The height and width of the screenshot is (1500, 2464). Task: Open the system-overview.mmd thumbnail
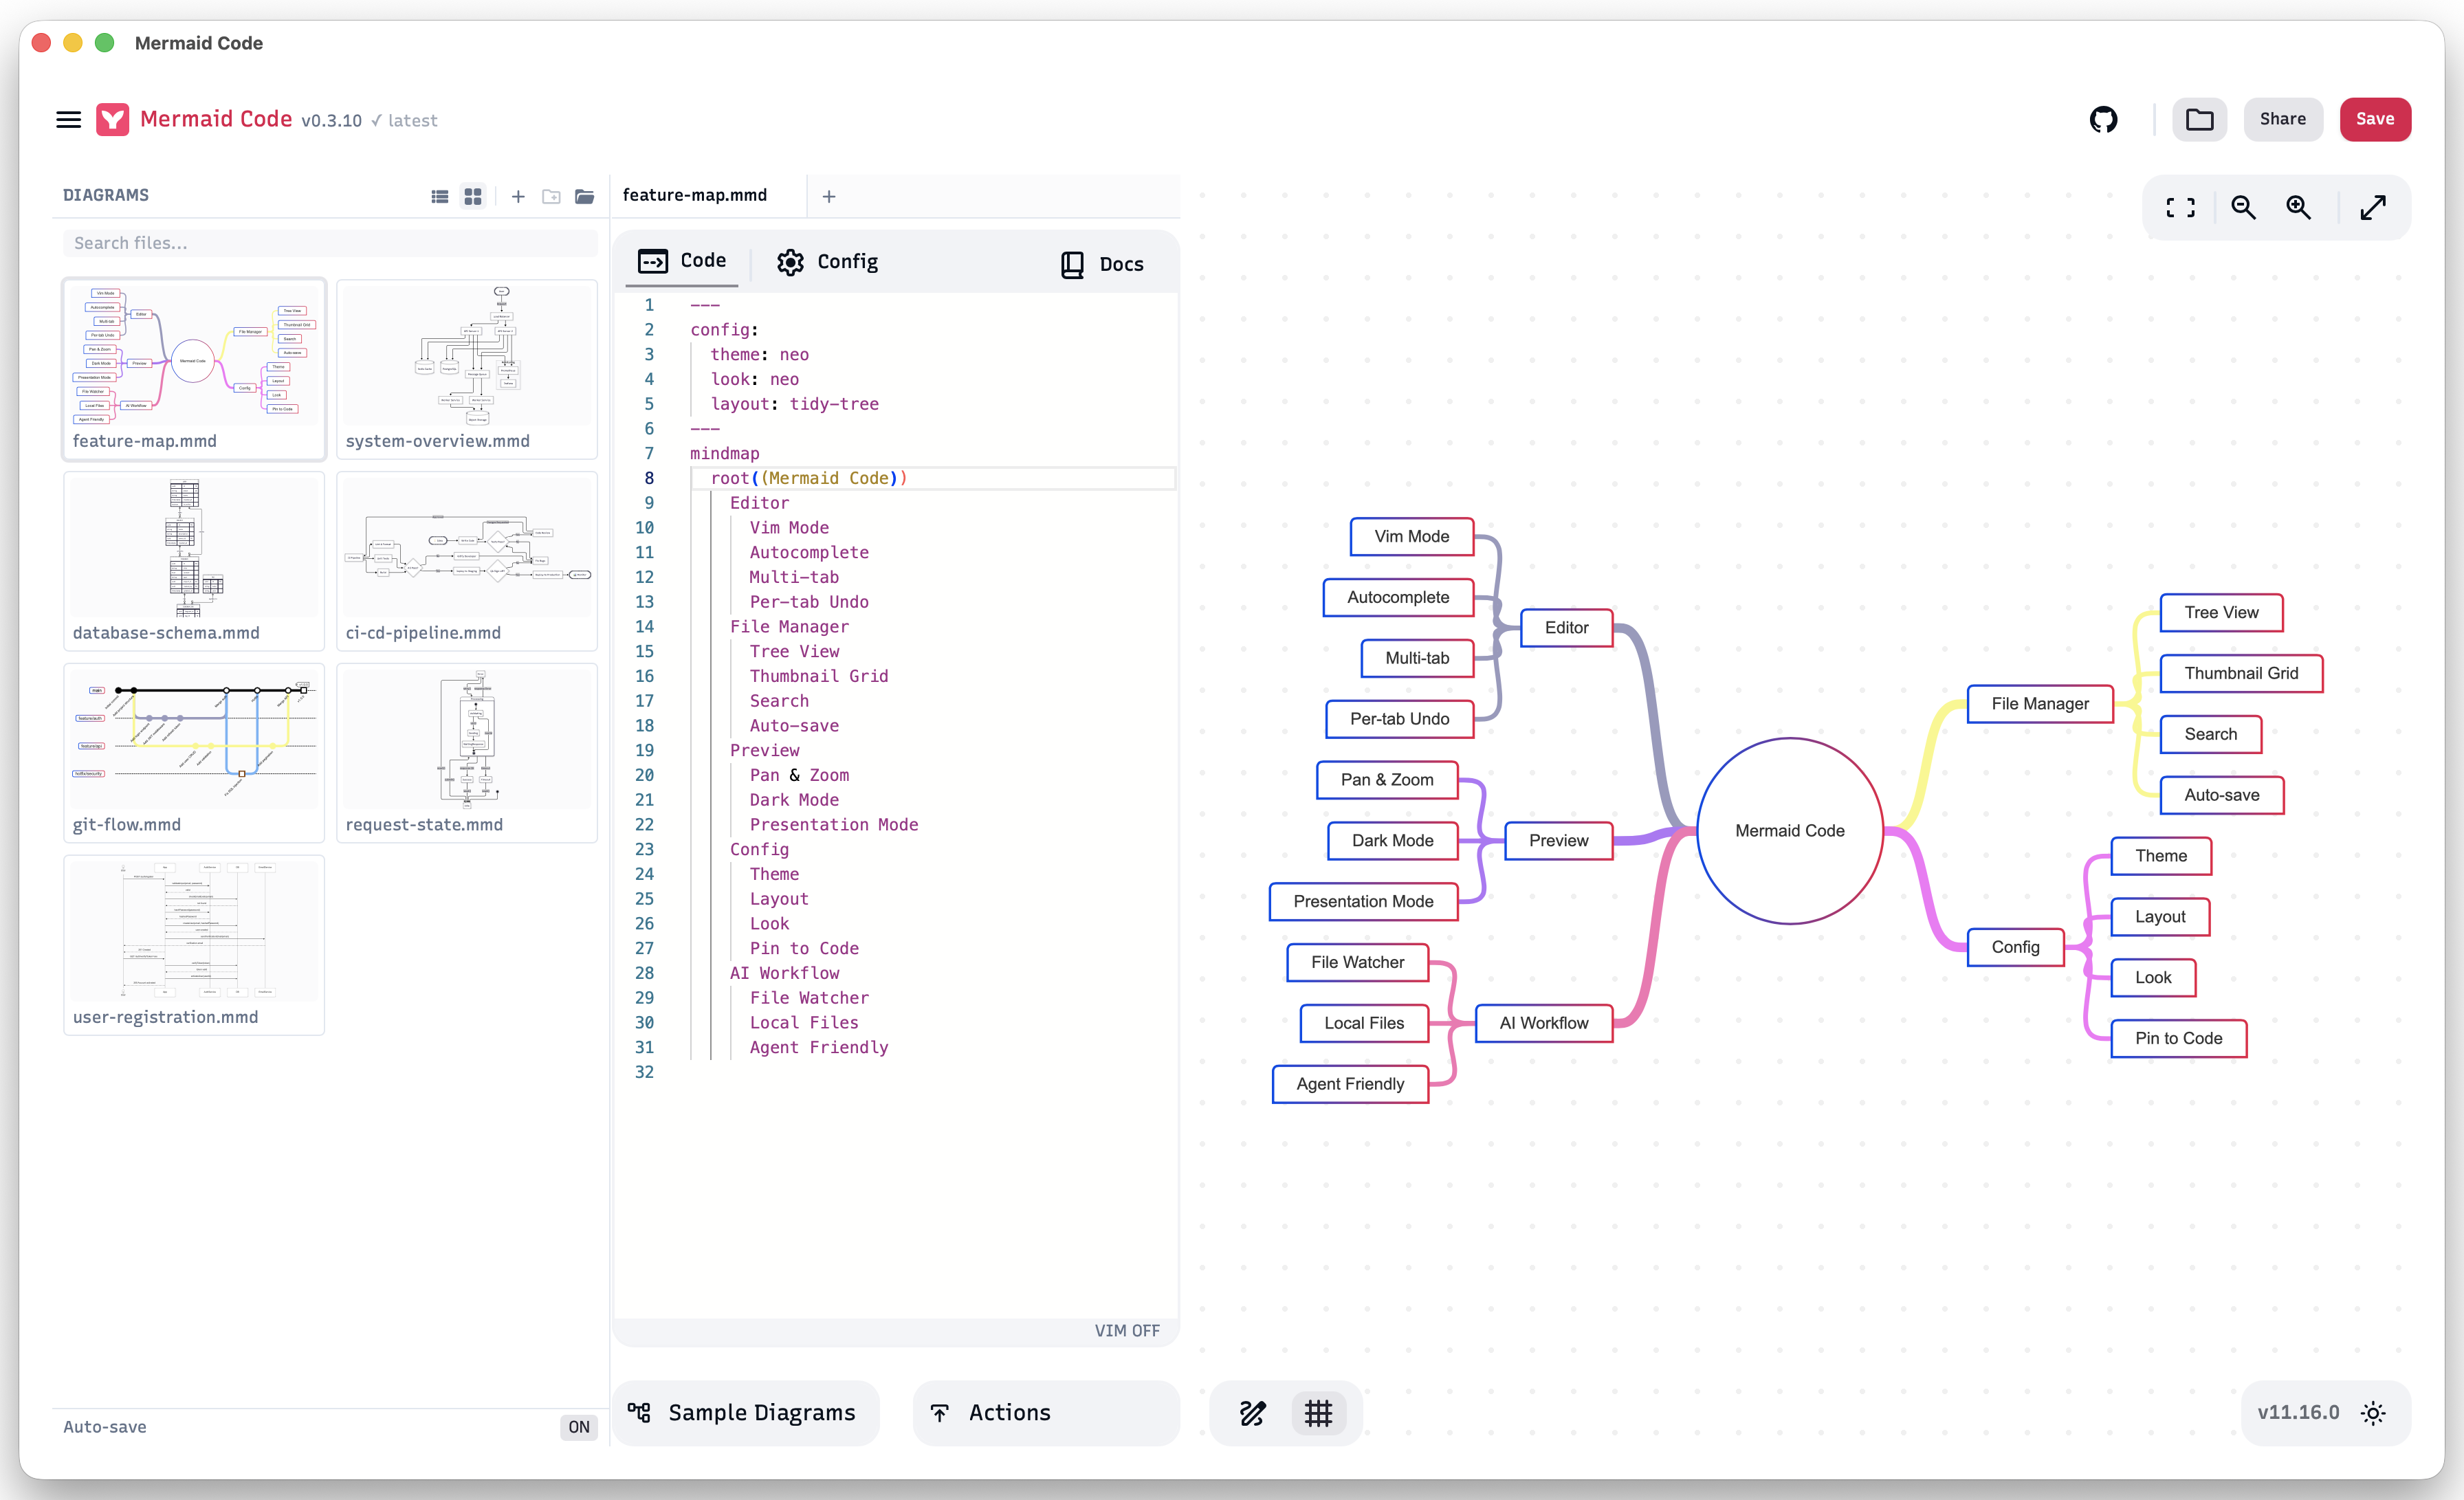click(x=467, y=369)
